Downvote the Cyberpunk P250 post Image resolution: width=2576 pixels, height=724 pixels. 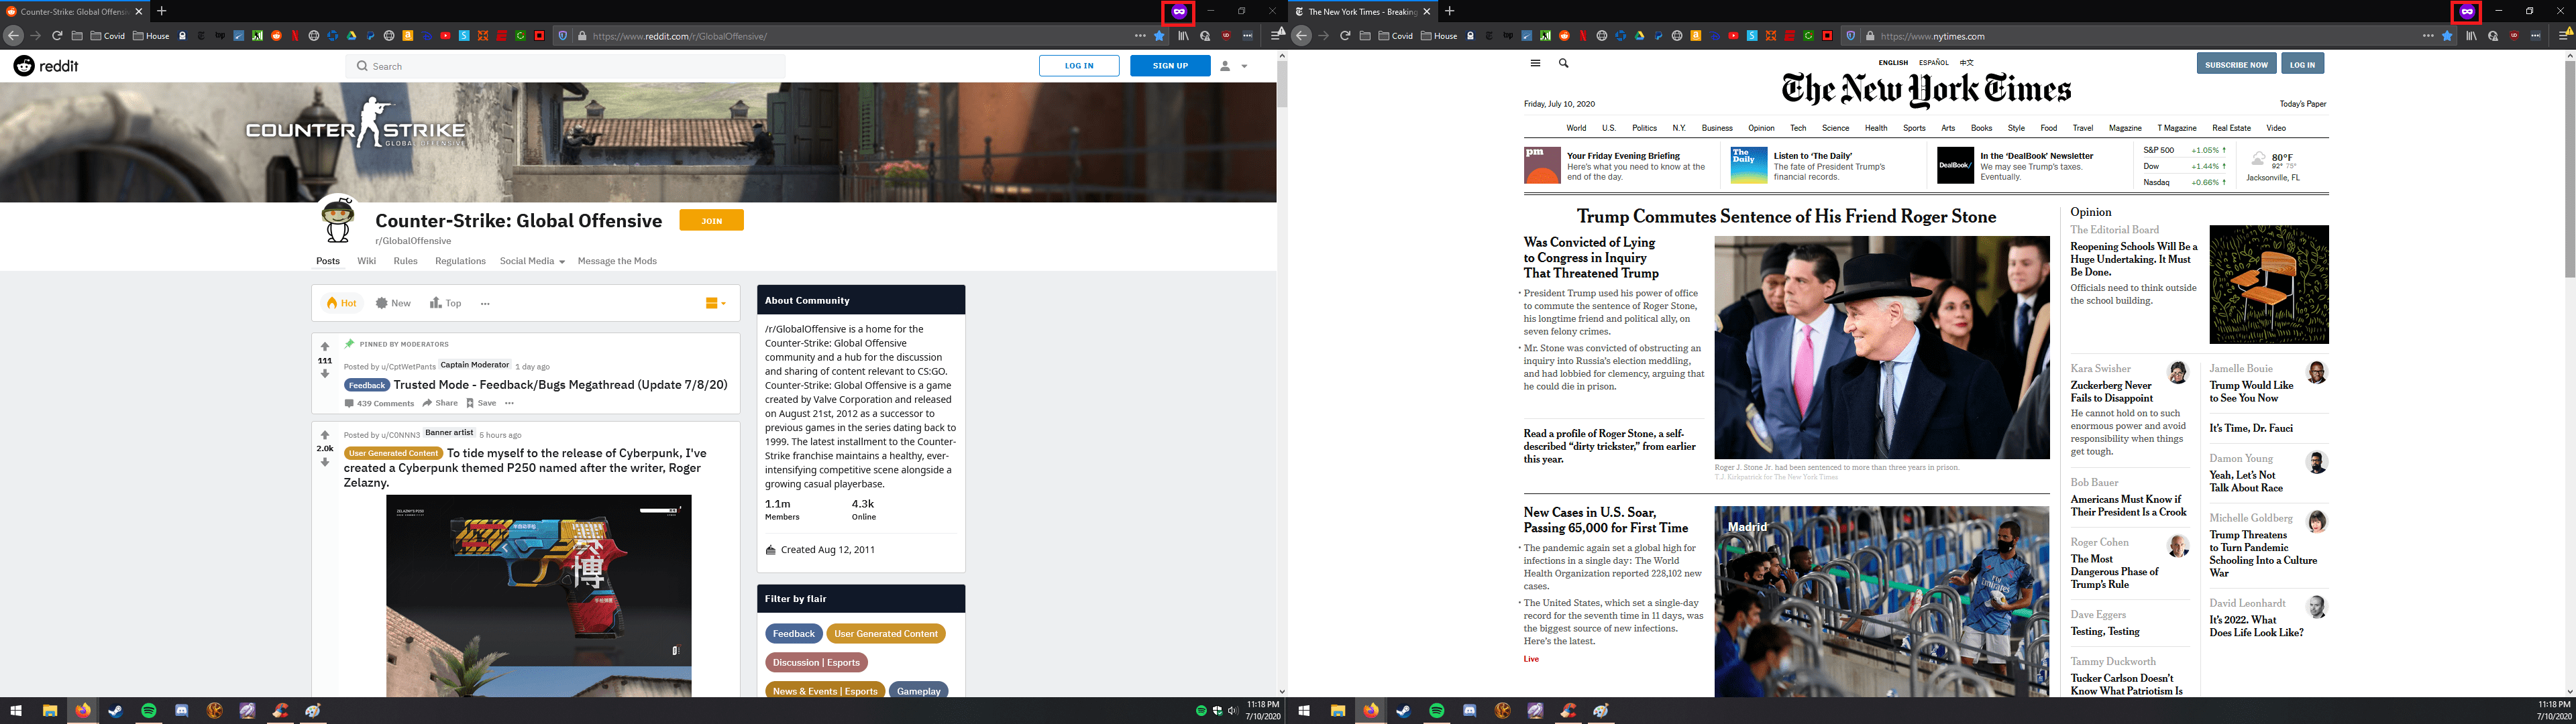pyautogui.click(x=325, y=463)
